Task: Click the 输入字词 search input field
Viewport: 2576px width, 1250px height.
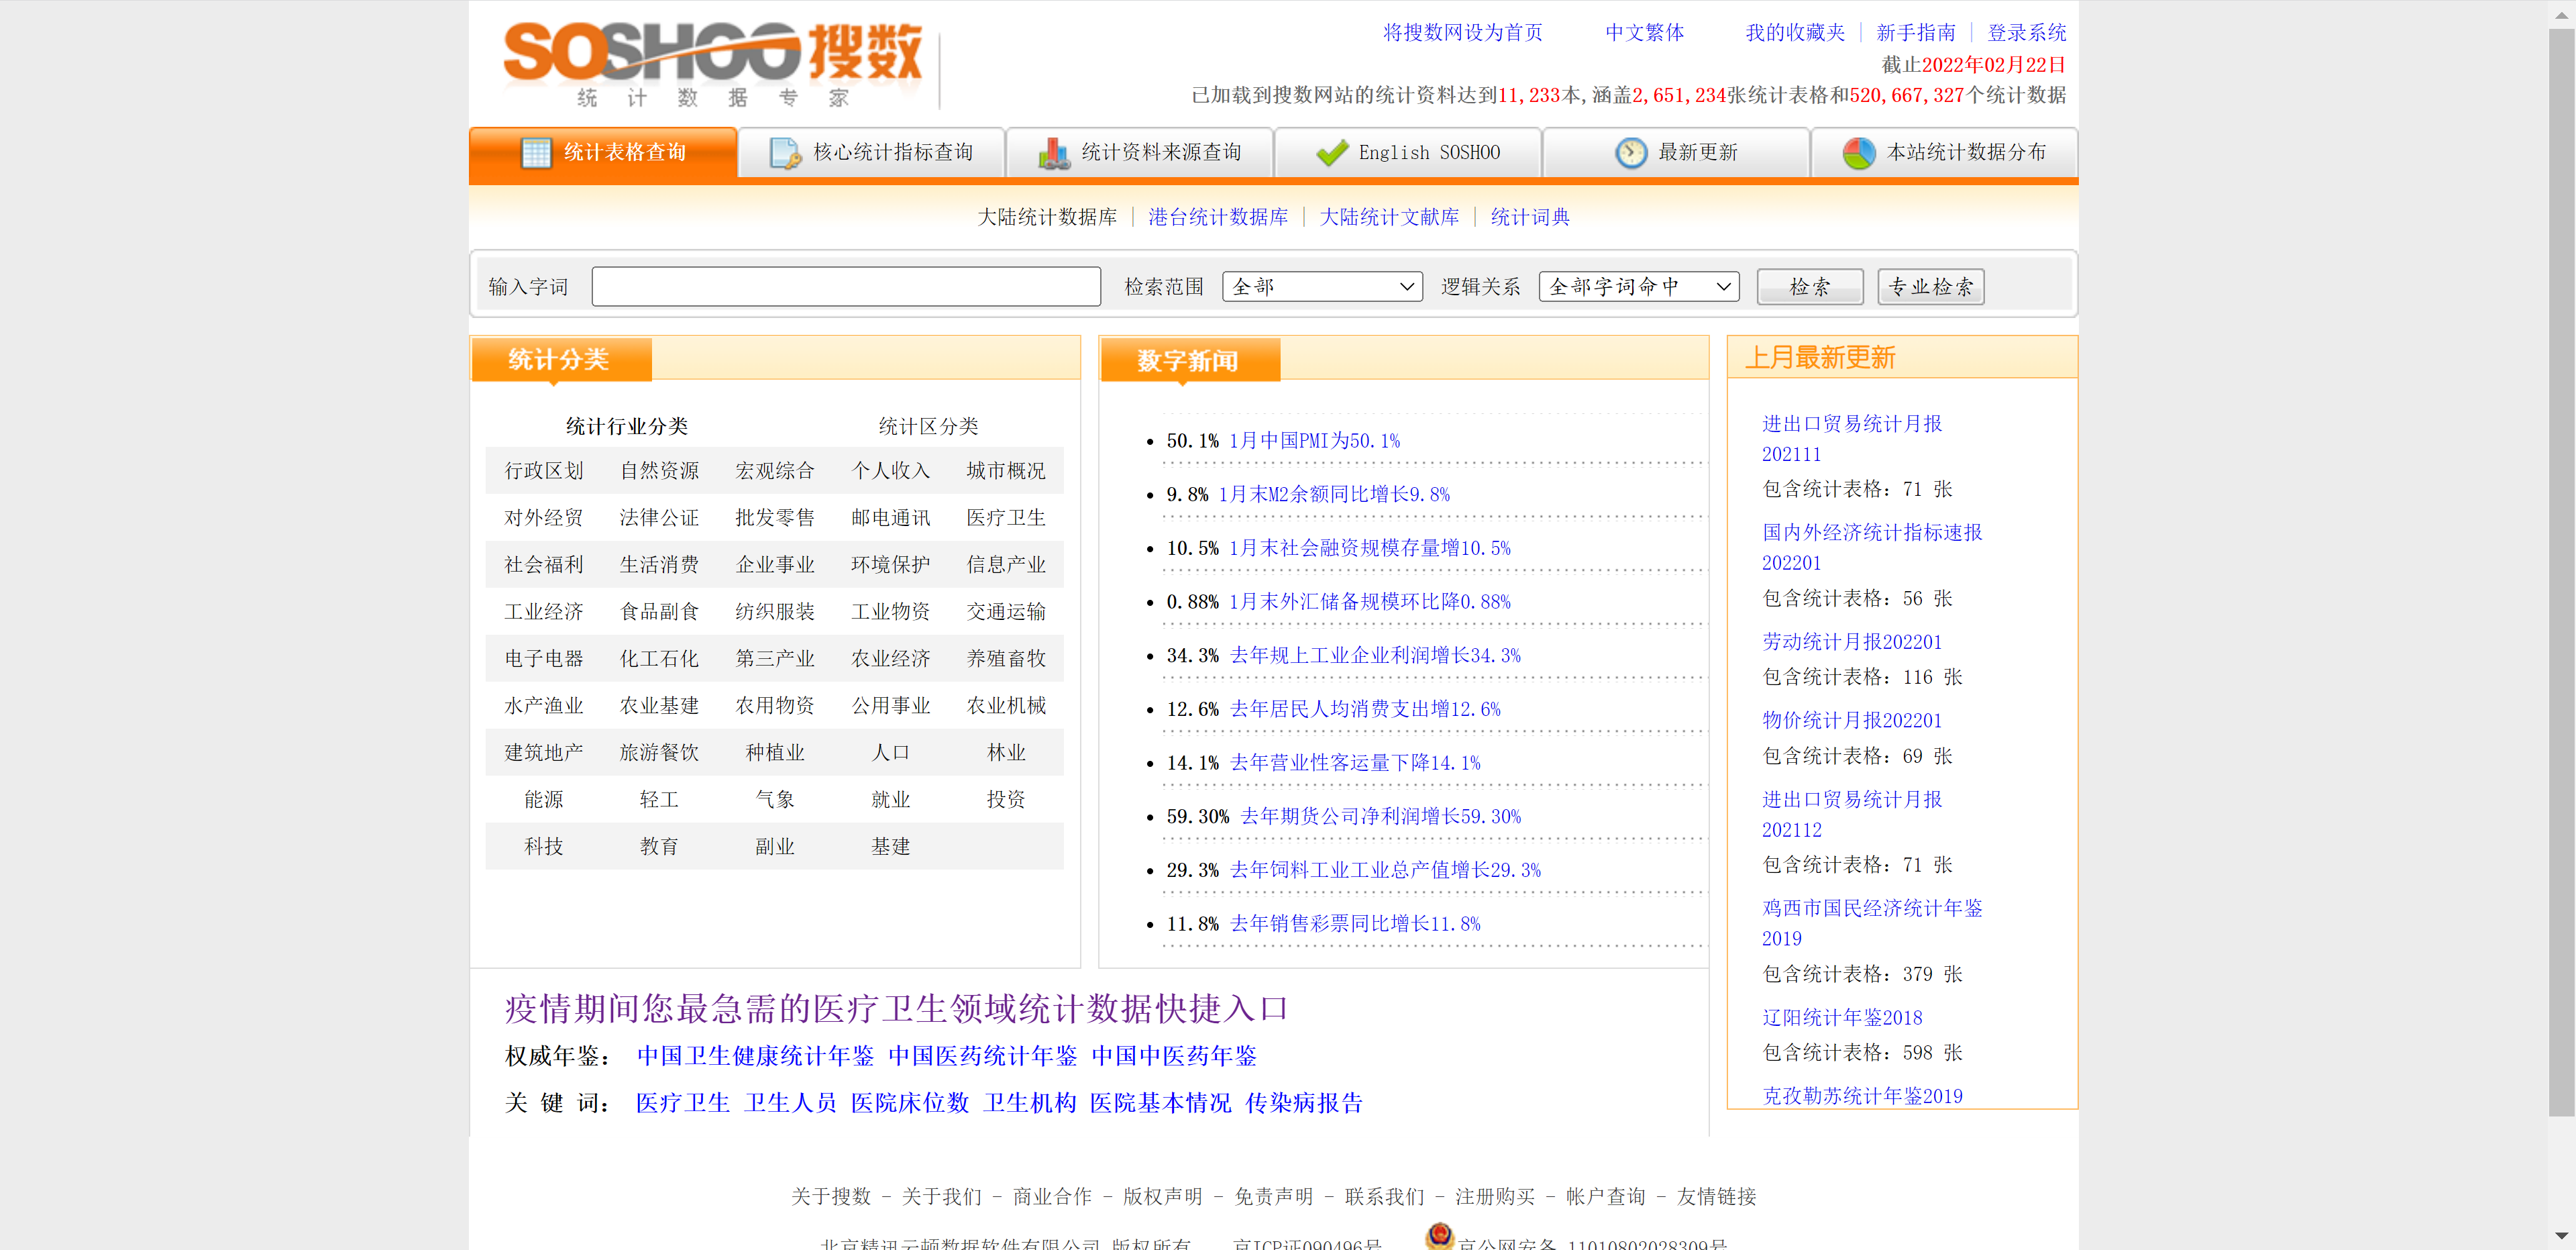Action: 845,287
